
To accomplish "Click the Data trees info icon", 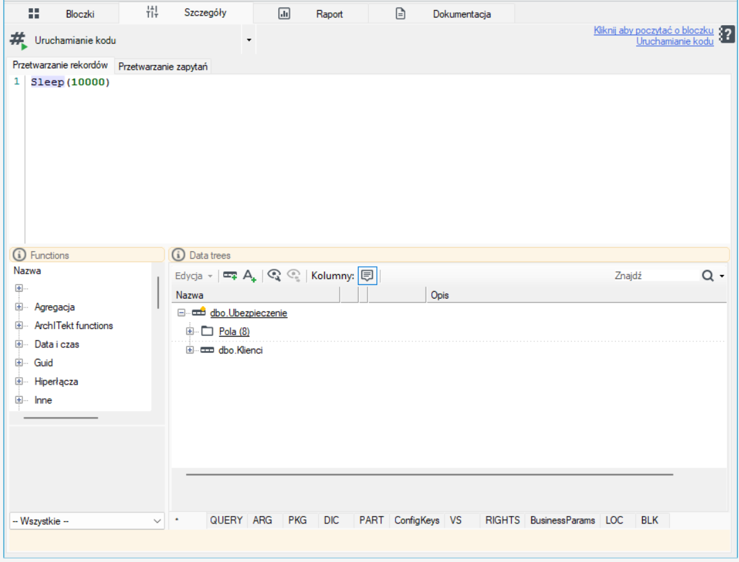I will (x=178, y=255).
